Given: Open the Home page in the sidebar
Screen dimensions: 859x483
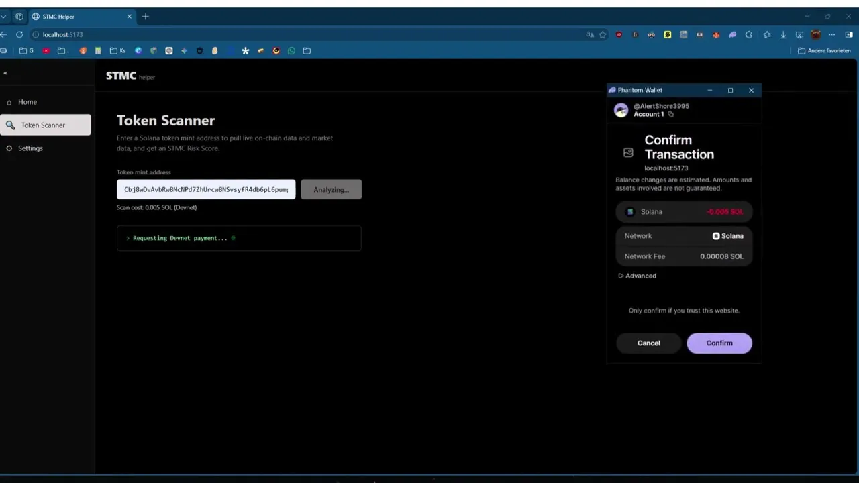Looking at the screenshot, I should (x=46, y=102).
